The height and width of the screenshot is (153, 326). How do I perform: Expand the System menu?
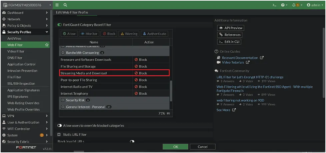coord(25,135)
